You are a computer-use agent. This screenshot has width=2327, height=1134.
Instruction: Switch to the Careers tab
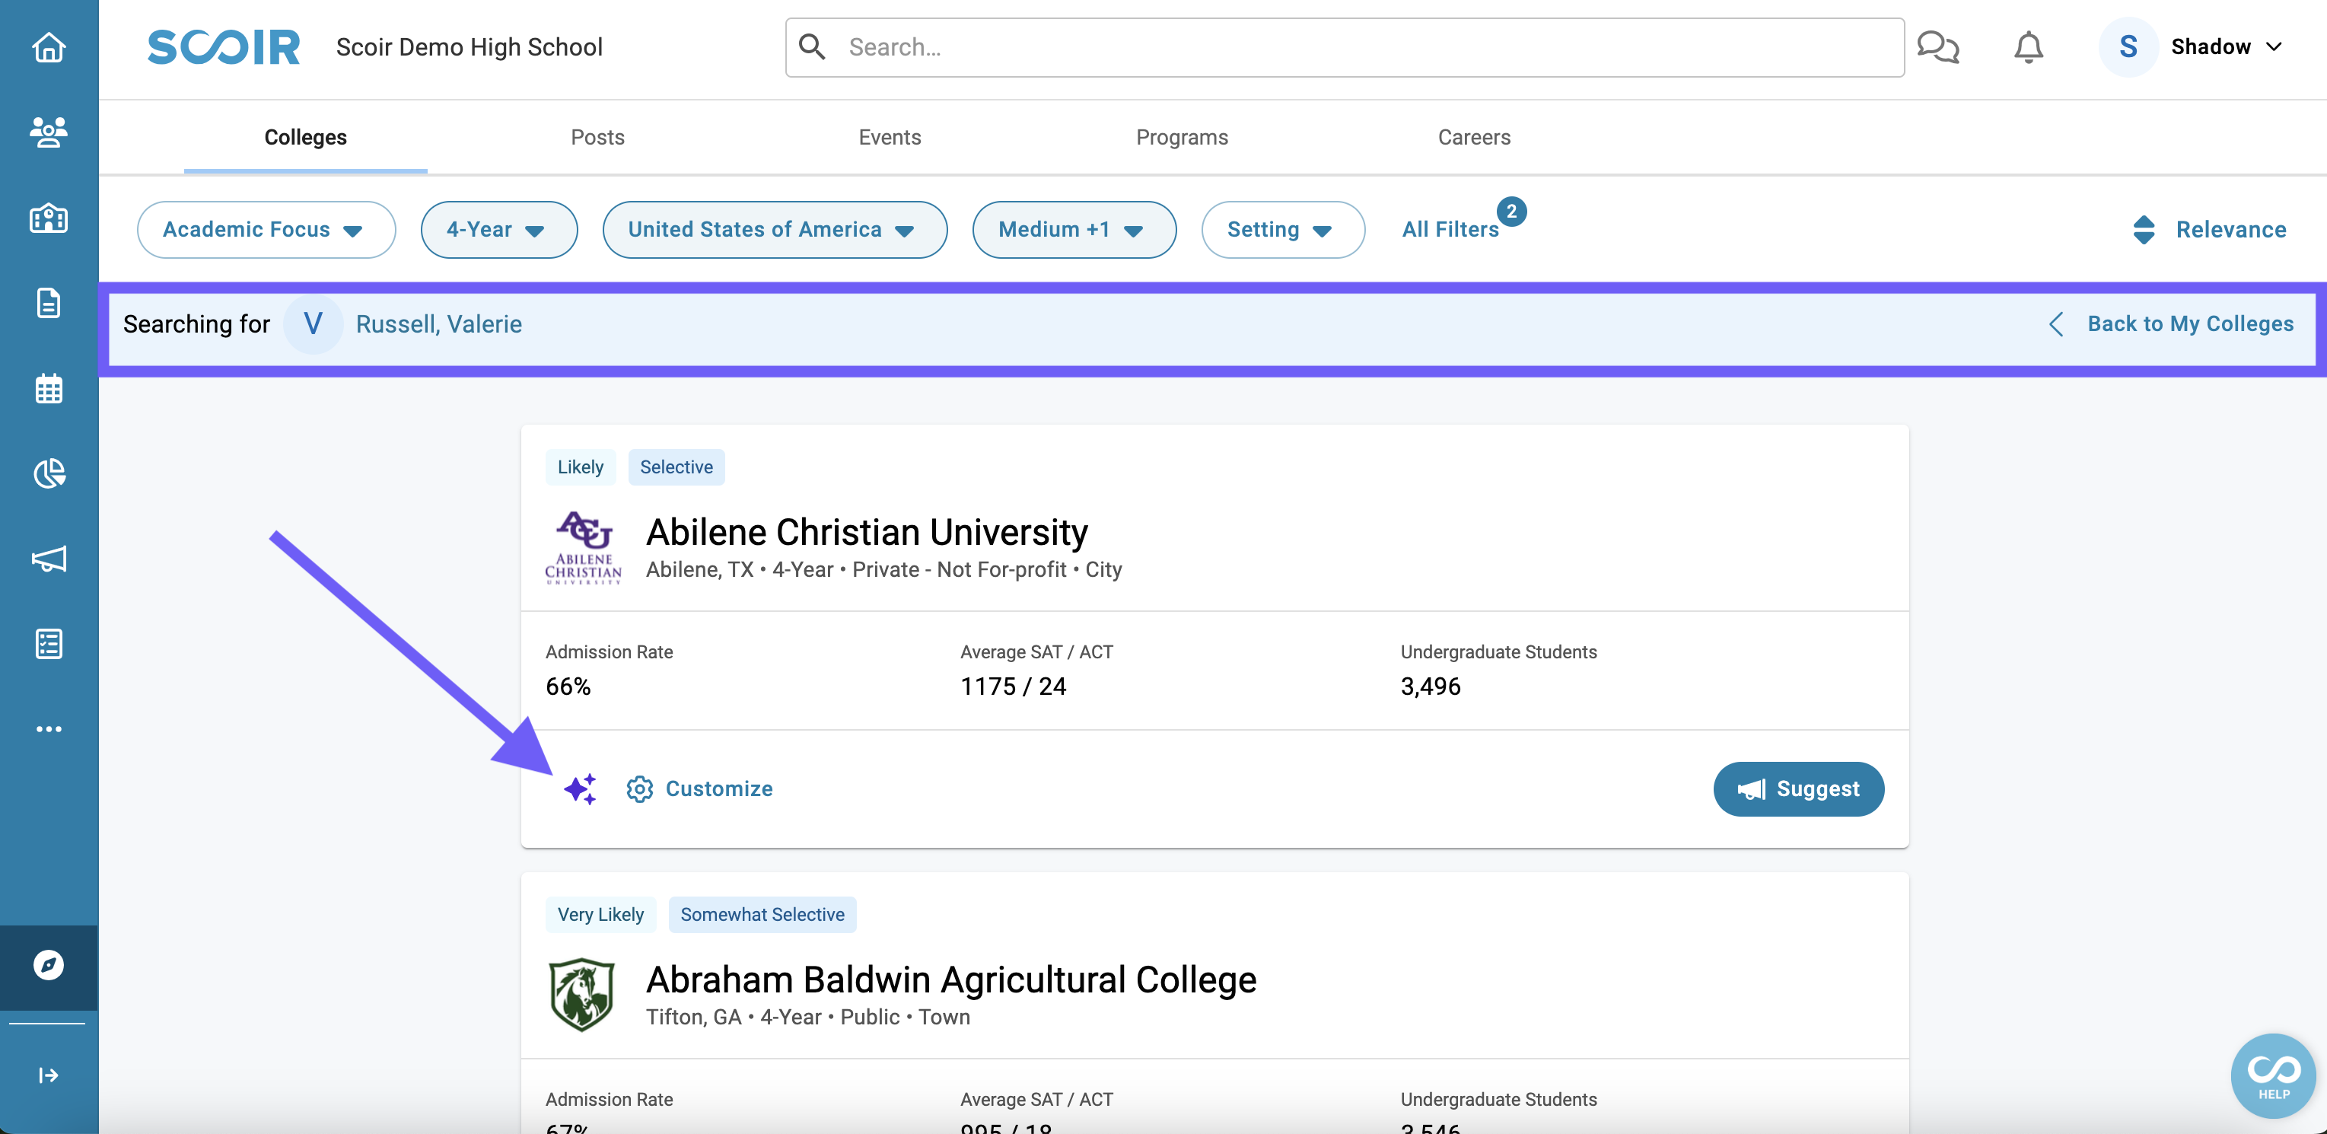coord(1473,137)
